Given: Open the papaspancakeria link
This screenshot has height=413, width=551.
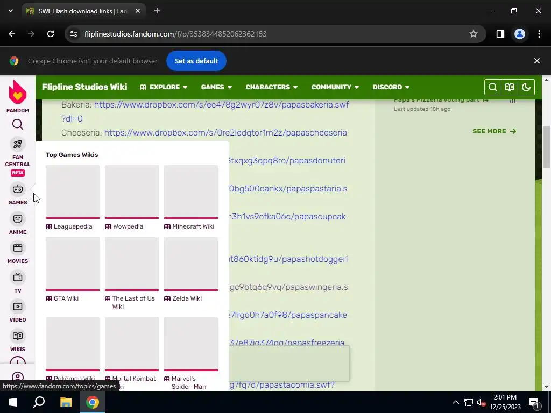Looking at the screenshot, I should pyautogui.click(x=288, y=315).
